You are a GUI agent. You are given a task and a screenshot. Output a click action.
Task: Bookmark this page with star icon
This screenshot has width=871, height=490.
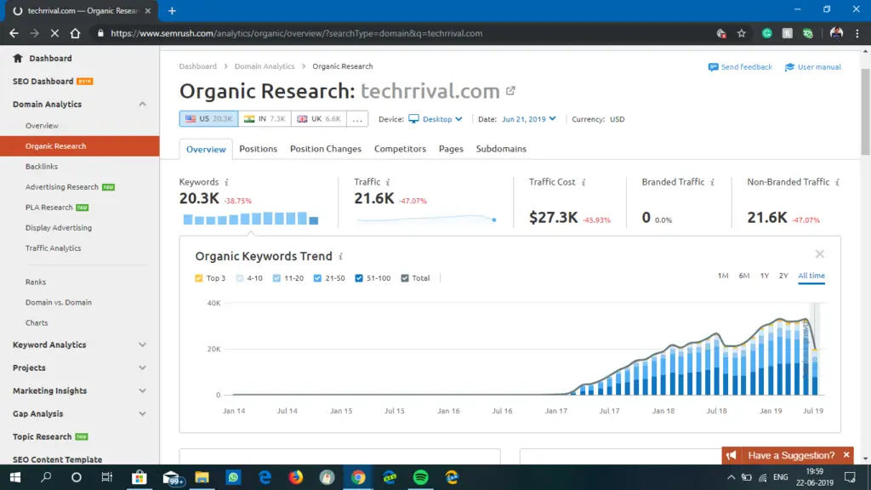click(x=742, y=33)
